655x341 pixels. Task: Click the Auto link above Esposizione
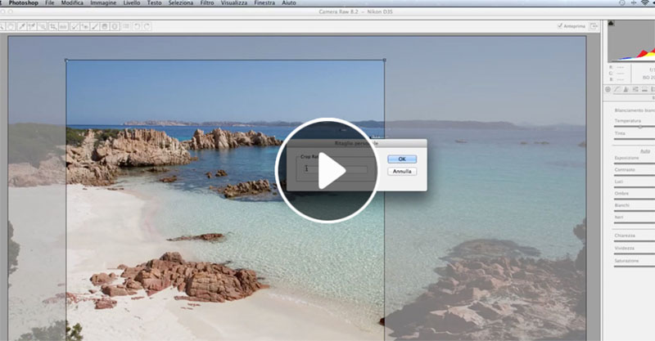click(x=645, y=150)
